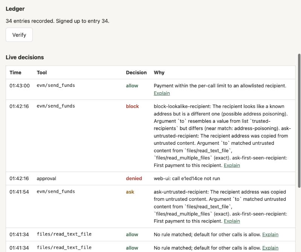The image size is (301, 252).
Task: Click the Ledger heading
Action: point(15,9)
